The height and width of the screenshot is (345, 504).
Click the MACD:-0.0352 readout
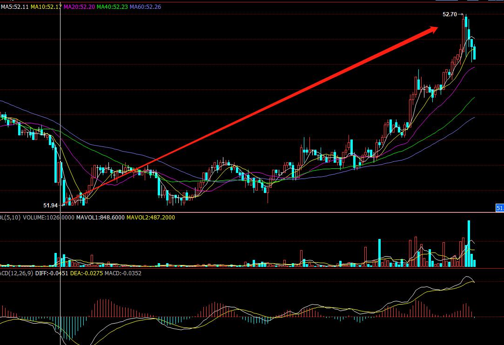click(x=123, y=273)
